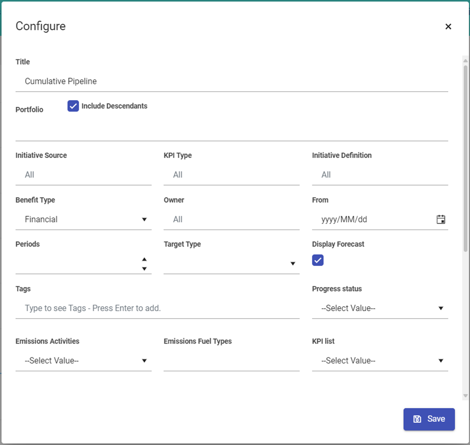Focus the KPI Type field

click(x=231, y=175)
